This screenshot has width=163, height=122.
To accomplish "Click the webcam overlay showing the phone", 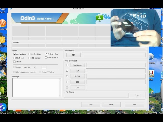I will tap(136, 28).
